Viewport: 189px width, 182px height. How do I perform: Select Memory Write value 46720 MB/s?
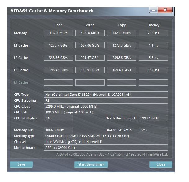90,33
